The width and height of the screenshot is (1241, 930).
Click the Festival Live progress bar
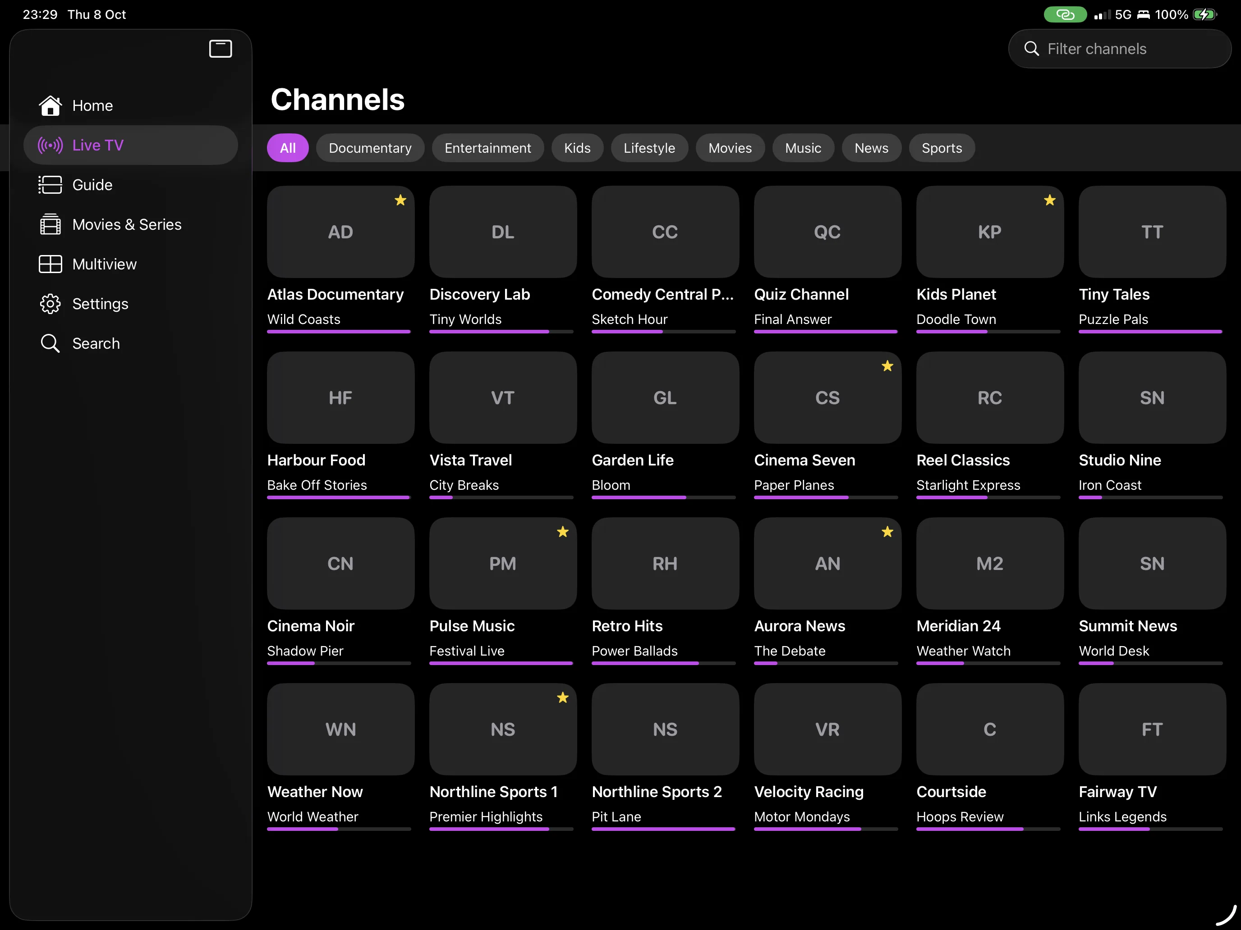click(x=501, y=663)
